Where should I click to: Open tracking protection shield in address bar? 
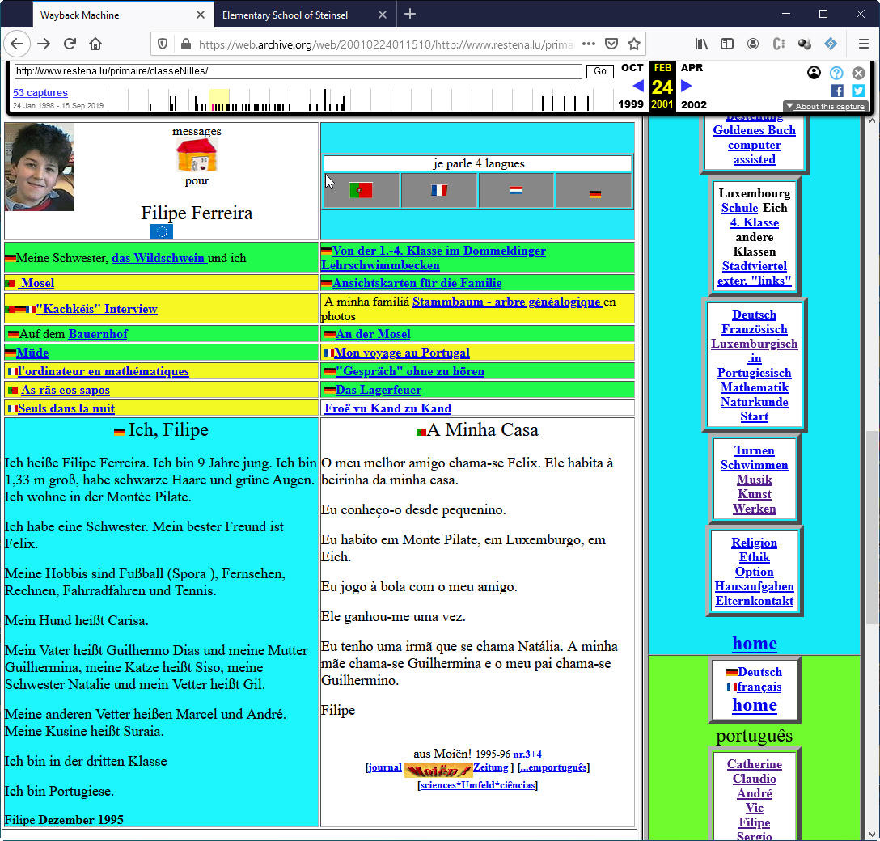[x=163, y=44]
